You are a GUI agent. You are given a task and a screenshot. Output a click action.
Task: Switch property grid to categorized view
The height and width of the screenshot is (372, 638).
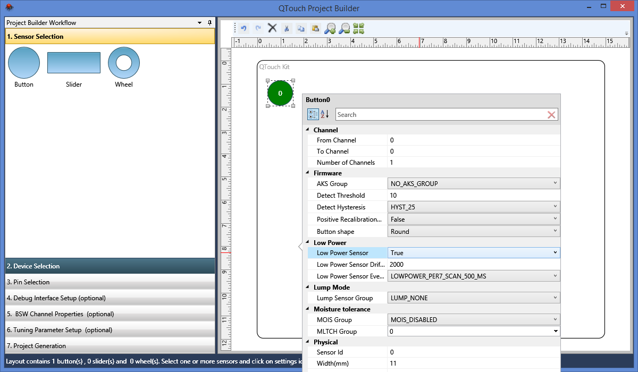(313, 114)
